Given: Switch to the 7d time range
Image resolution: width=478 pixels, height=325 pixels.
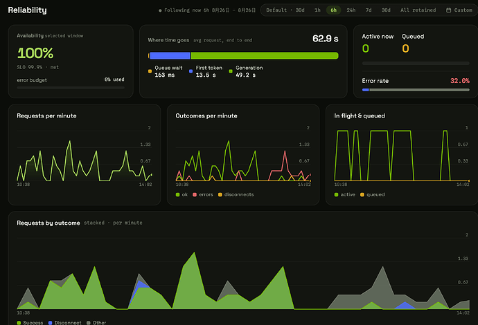Looking at the screenshot, I should pos(369,10).
